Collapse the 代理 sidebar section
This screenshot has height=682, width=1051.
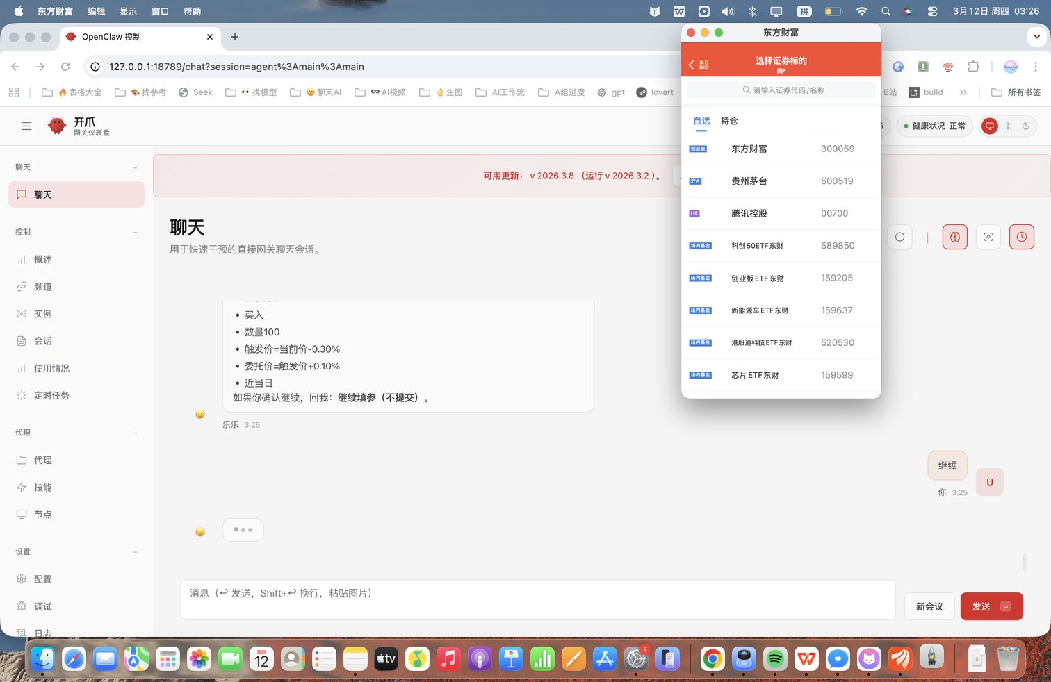(x=135, y=433)
